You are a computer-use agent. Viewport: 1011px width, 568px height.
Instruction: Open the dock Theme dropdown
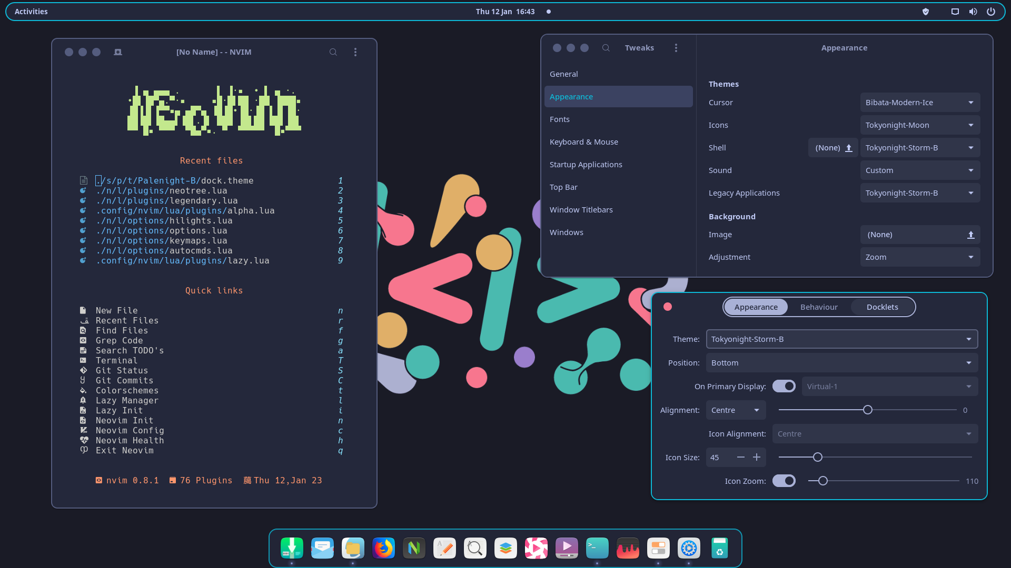842,339
